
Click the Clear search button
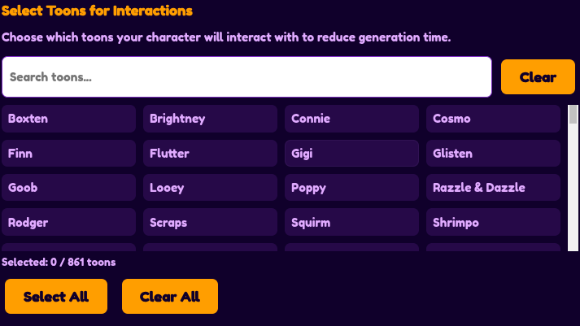538,77
